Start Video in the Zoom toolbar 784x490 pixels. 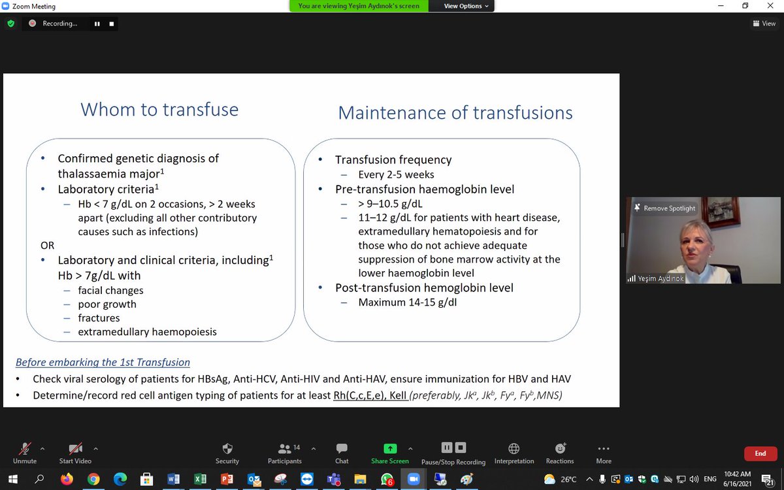click(75, 453)
